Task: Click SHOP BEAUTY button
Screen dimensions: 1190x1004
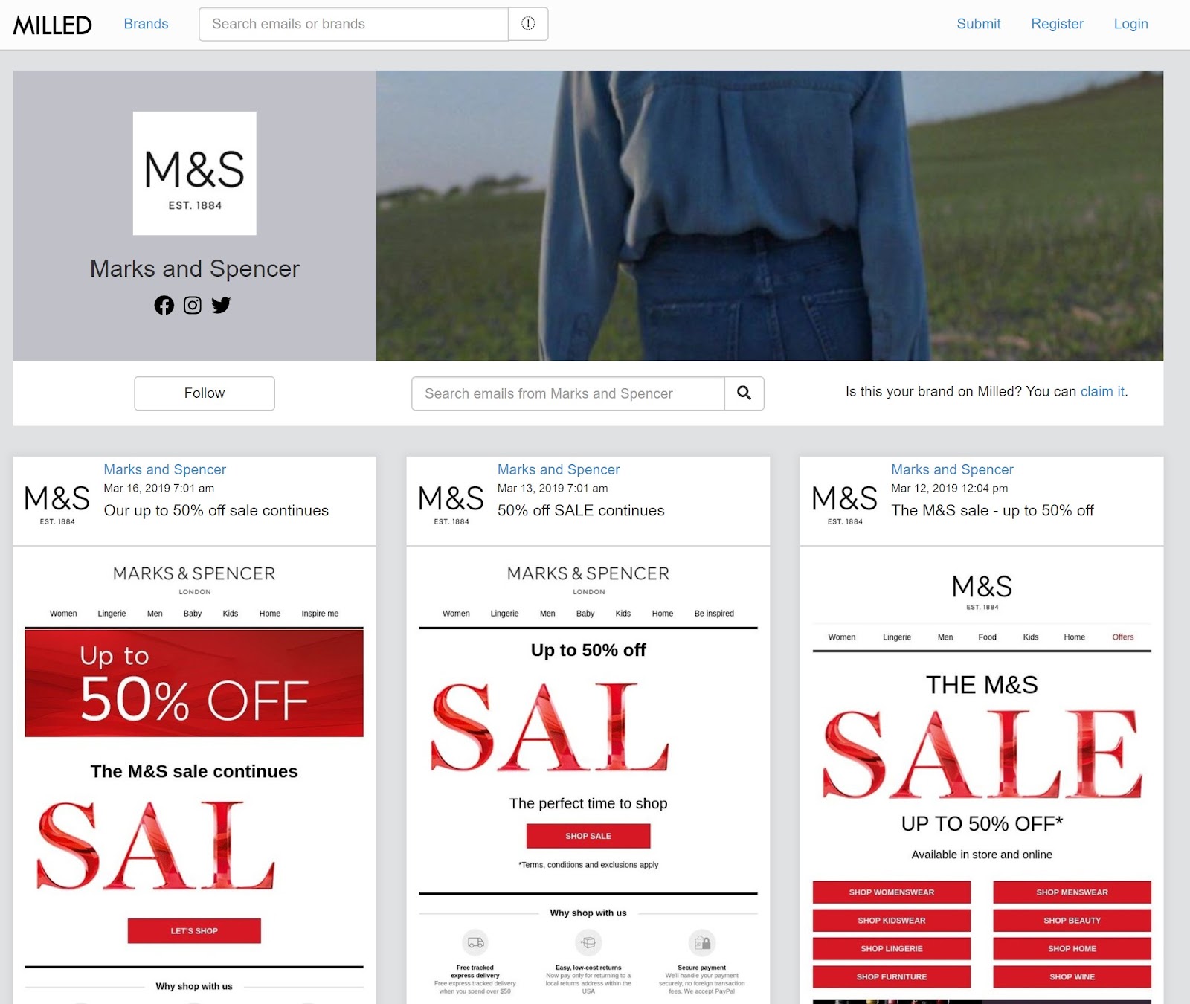Action: tap(1072, 920)
